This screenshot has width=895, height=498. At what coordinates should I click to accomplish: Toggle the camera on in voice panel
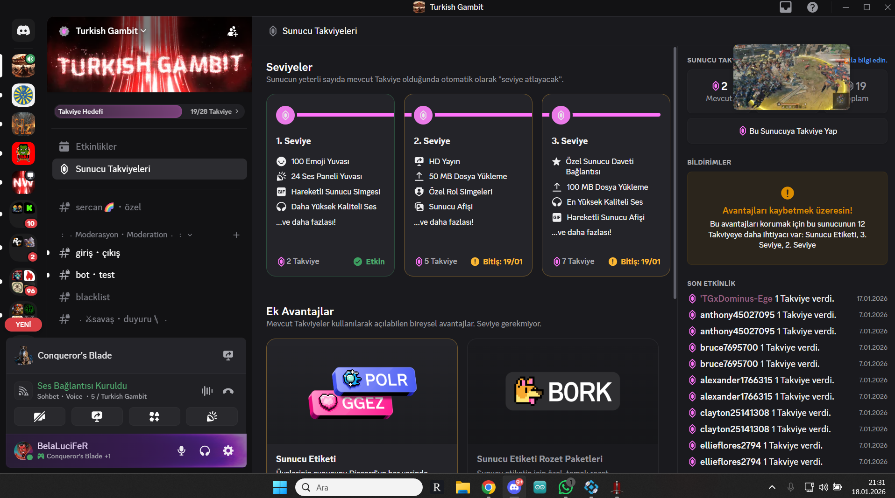39,416
